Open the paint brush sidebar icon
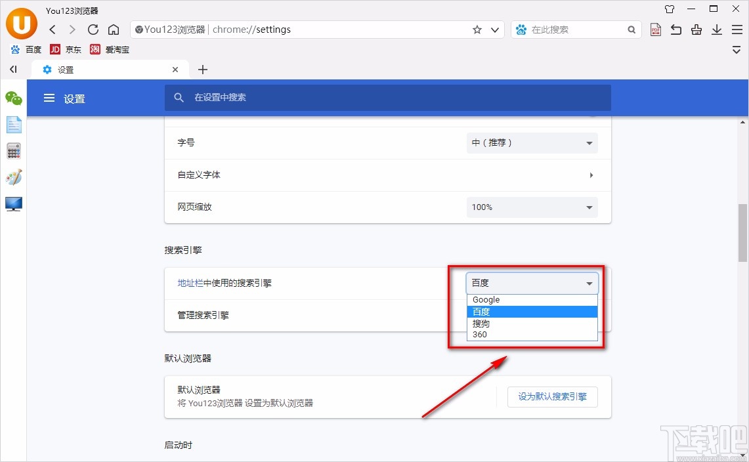Screen dimensions: 749x462 (13, 177)
